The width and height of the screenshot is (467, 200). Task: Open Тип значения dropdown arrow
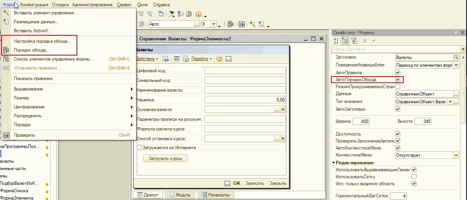point(450,102)
